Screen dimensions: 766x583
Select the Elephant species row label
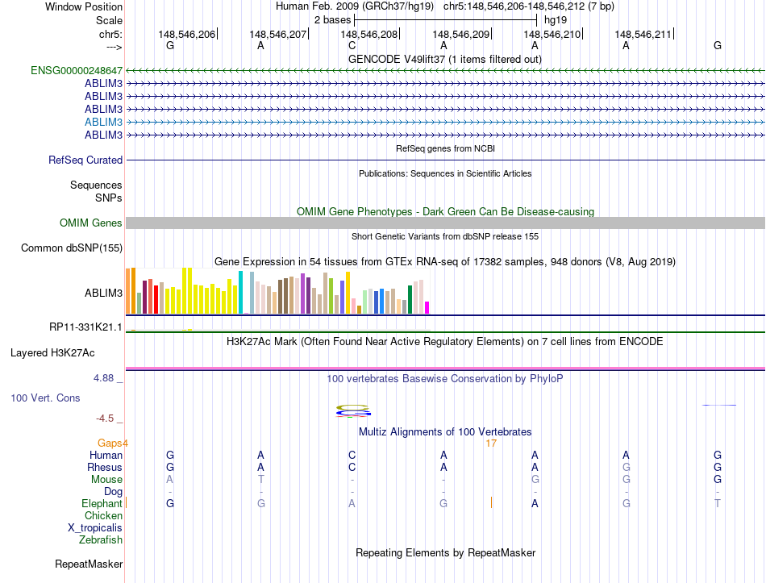tap(102, 504)
